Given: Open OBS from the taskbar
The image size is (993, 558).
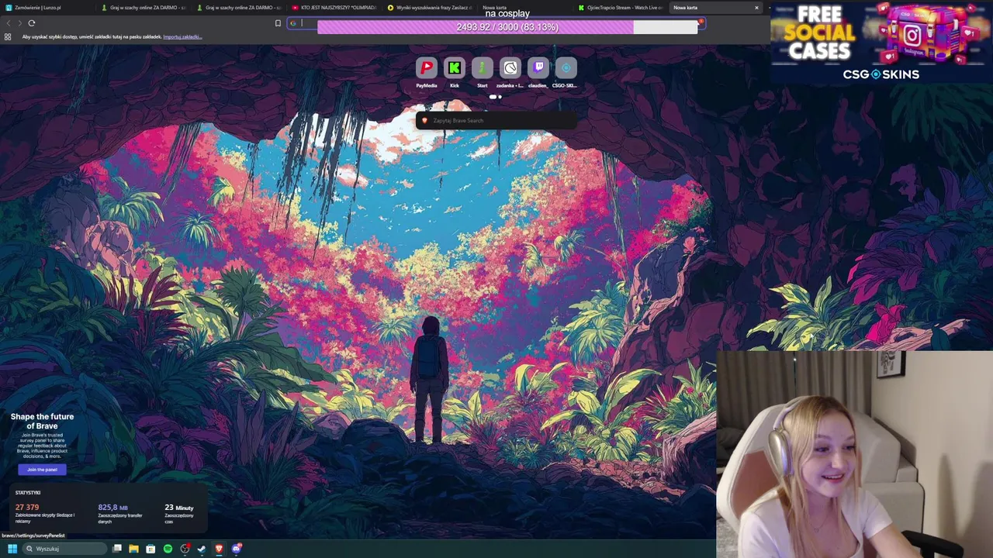Looking at the screenshot, I should (x=185, y=549).
